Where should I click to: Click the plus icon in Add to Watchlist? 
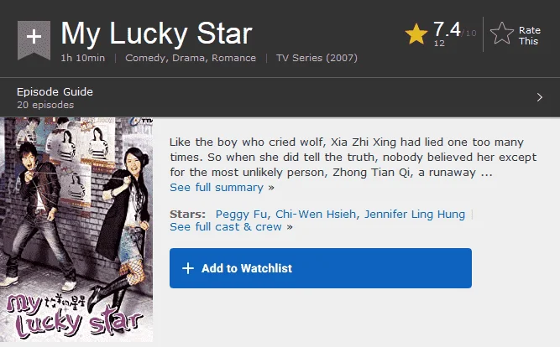coord(188,268)
